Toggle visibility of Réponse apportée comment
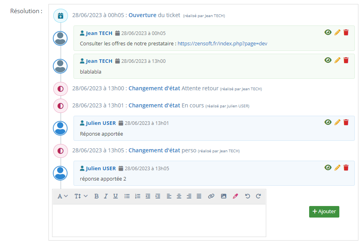The width and height of the screenshot is (360, 243). 328,122
